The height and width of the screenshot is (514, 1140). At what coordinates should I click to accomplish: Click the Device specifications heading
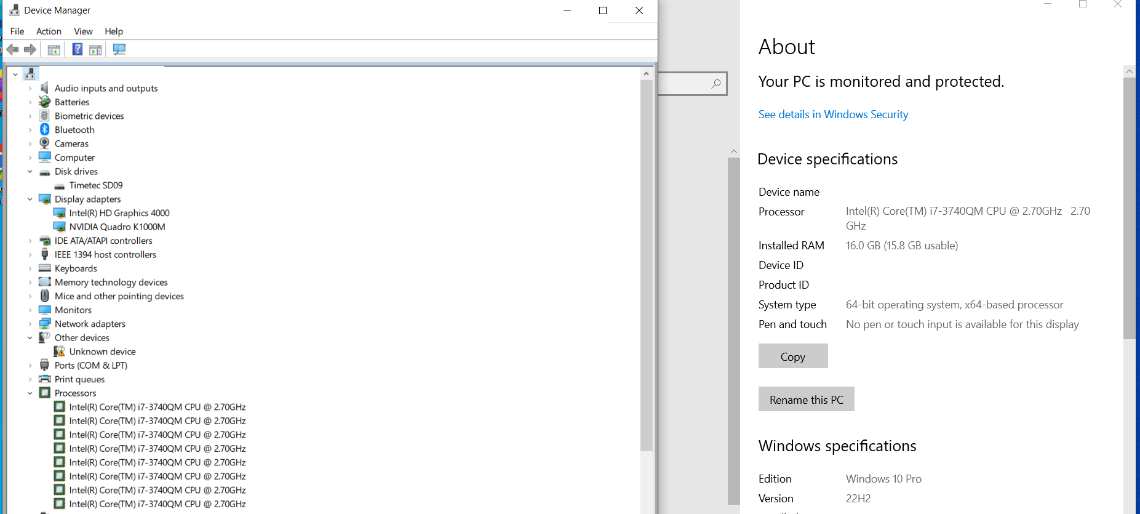pyautogui.click(x=827, y=159)
